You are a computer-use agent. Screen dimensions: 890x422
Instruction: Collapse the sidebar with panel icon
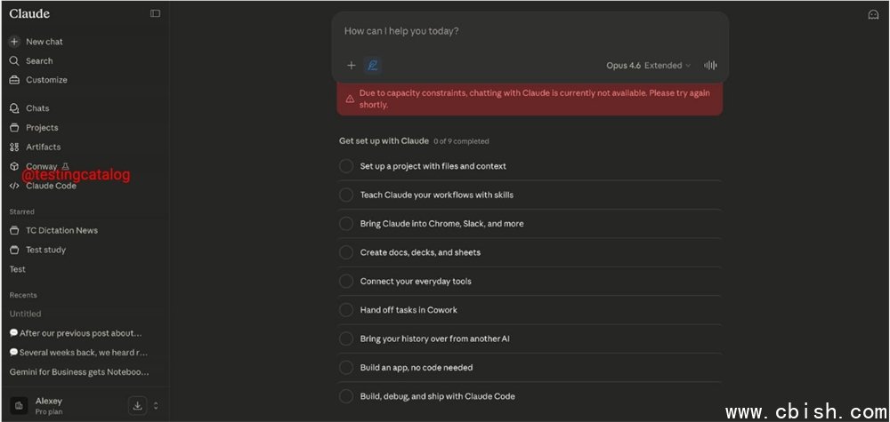point(156,13)
